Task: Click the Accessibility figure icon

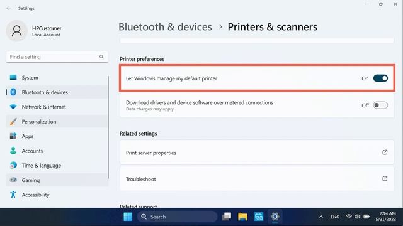Action: pyautogui.click(x=13, y=195)
